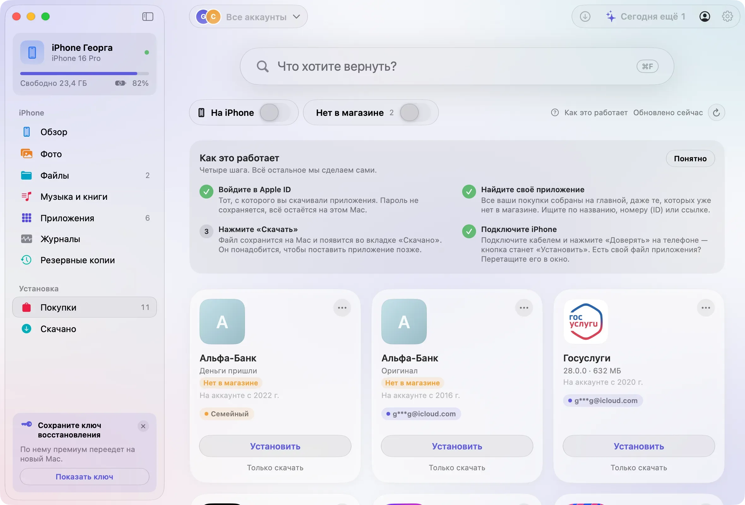Open Обзор in the sidebar
This screenshot has width=745, height=505.
(x=85, y=132)
